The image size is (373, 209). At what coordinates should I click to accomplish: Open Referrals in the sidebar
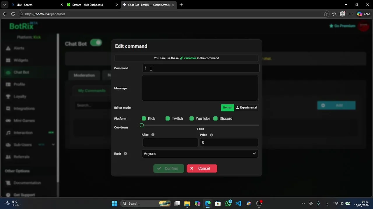coord(21,157)
